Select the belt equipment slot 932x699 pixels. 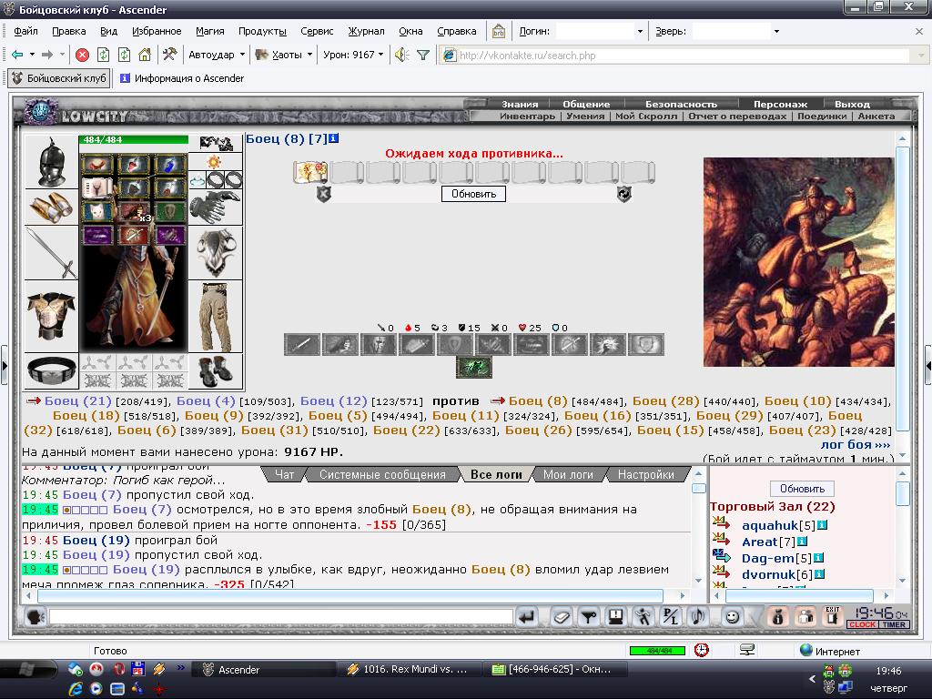click(x=51, y=371)
